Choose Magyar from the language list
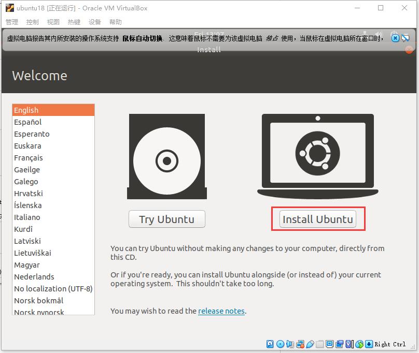419x353 pixels. tap(53, 265)
